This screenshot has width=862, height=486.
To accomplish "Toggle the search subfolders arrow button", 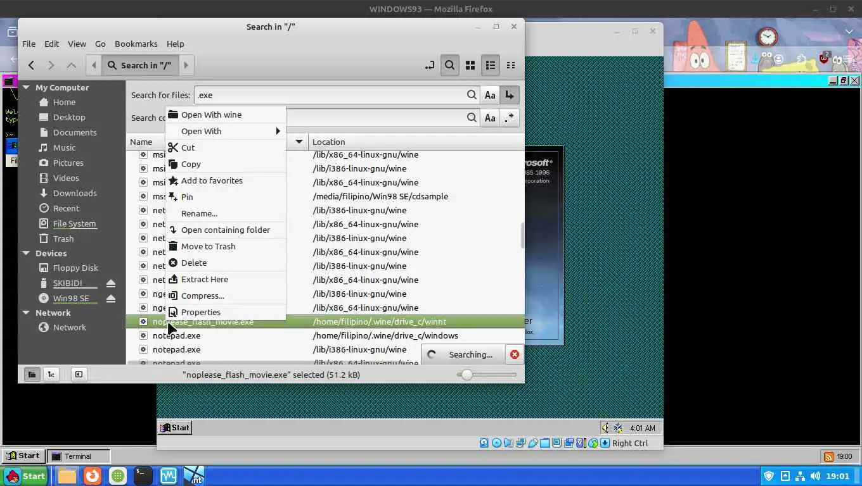I will click(510, 95).
